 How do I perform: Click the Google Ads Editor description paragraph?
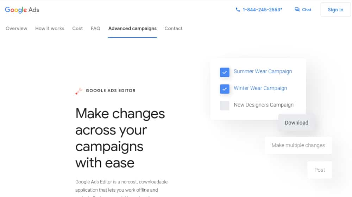coord(121,188)
